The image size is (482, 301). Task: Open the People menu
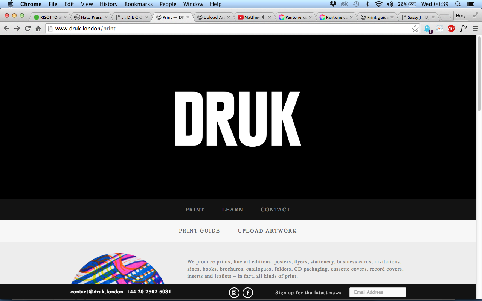click(168, 4)
